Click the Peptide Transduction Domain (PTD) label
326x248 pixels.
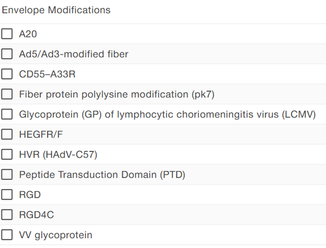pos(102,175)
